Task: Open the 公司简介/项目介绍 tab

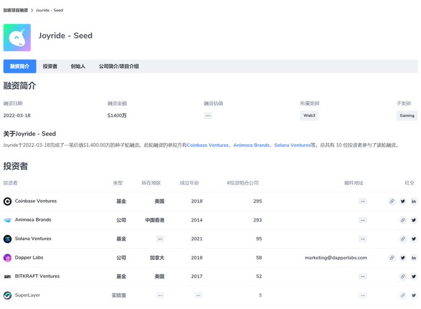Action: [x=119, y=66]
